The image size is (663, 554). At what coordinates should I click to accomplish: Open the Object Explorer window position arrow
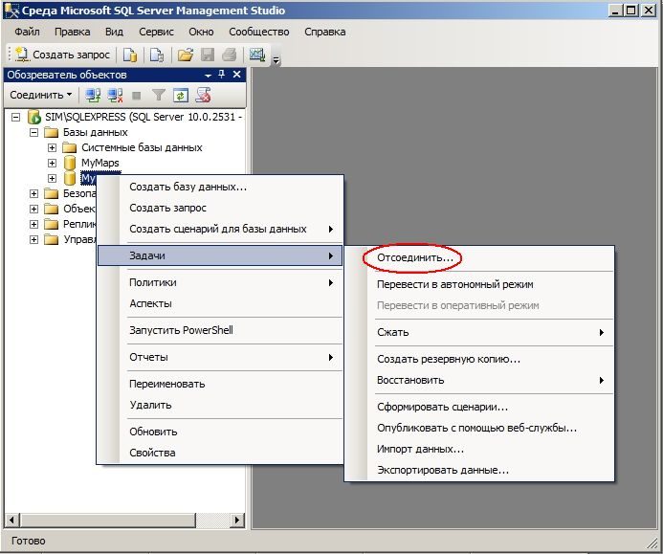coord(208,76)
